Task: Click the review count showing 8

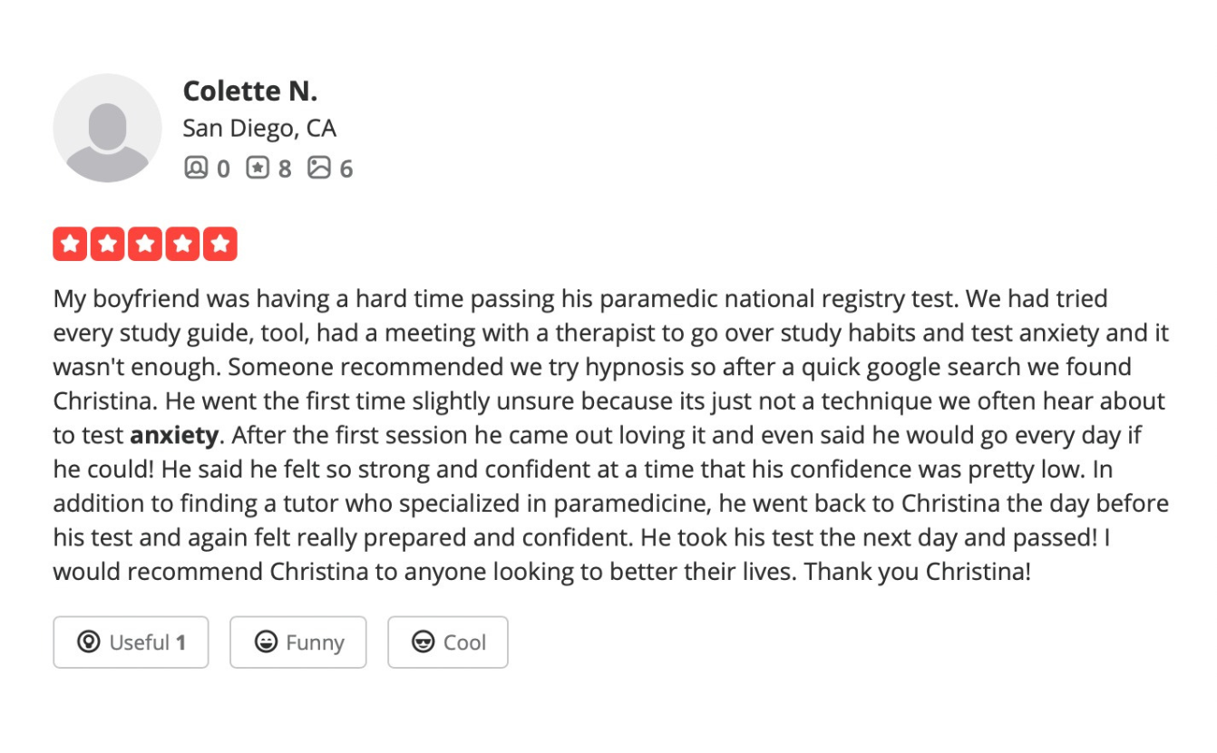Action: click(285, 168)
